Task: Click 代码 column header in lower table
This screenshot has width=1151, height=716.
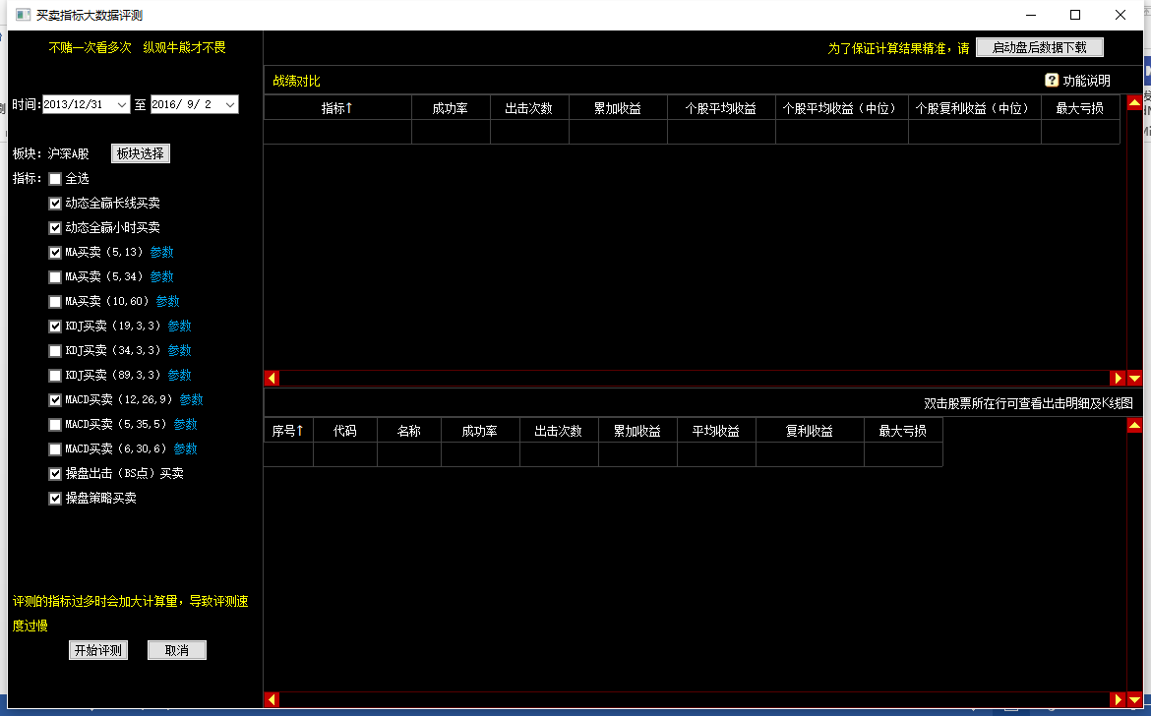Action: [344, 431]
